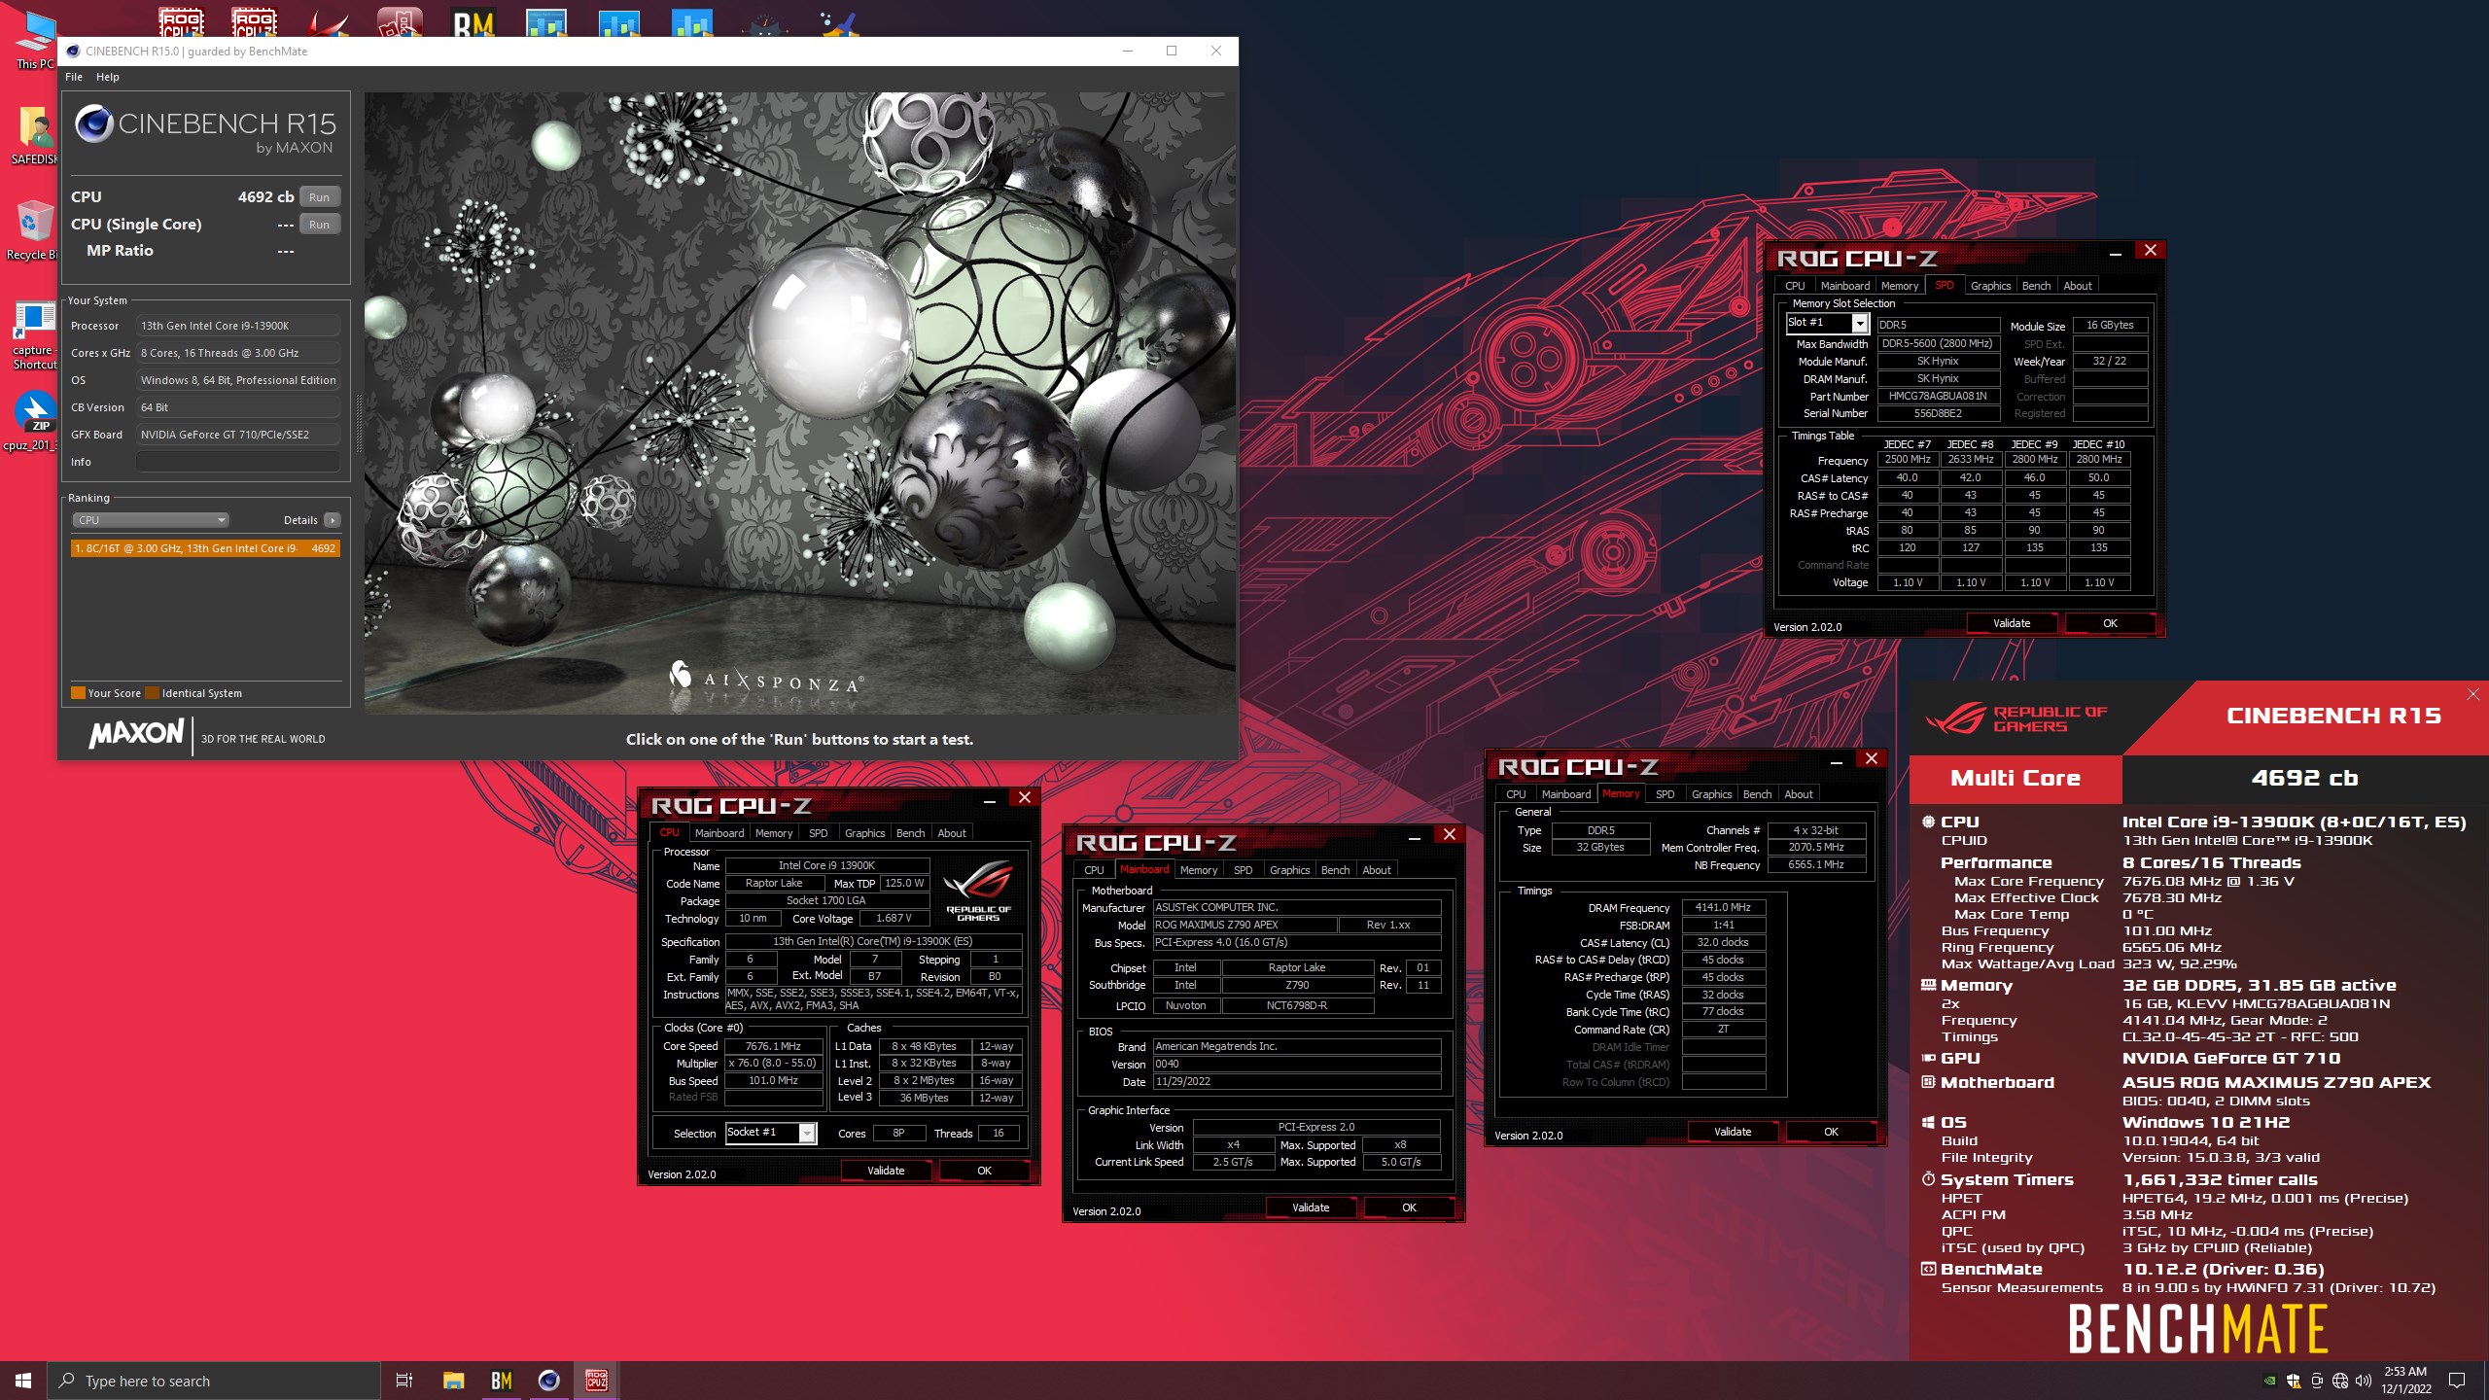Open File Explorer from the taskbar

pyautogui.click(x=453, y=1381)
